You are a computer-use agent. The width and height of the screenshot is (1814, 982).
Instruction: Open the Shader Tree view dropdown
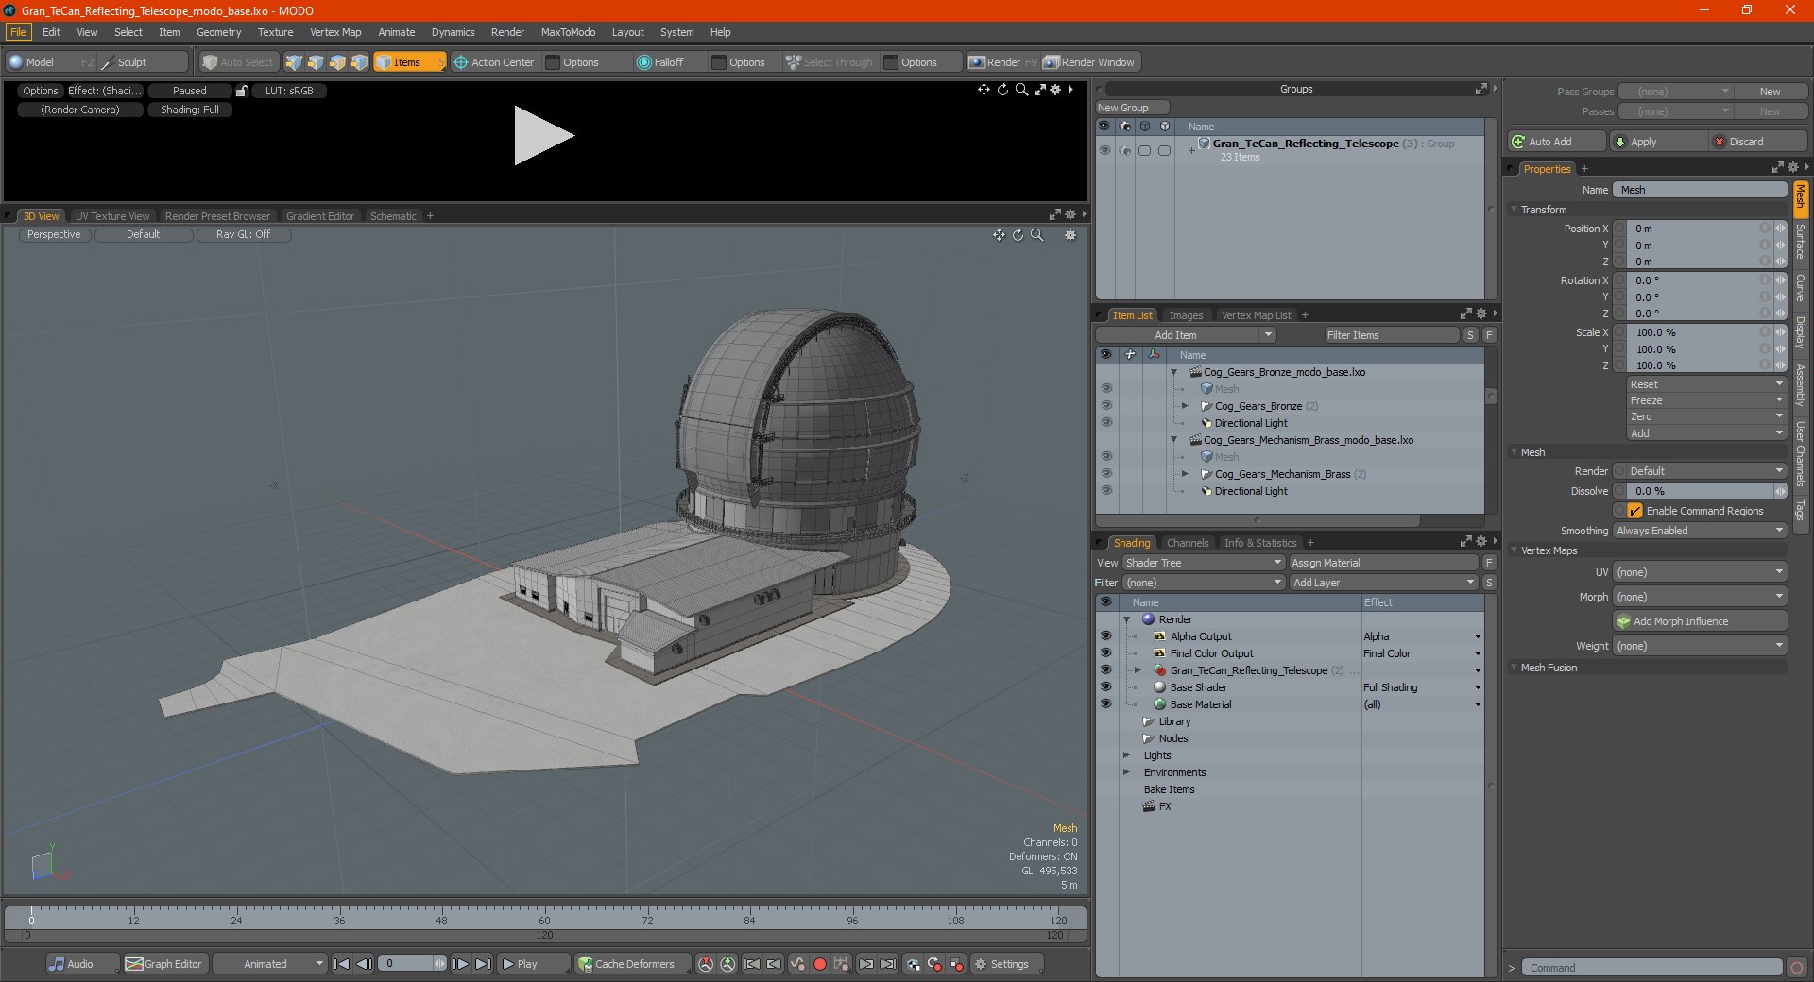pyautogui.click(x=1203, y=563)
